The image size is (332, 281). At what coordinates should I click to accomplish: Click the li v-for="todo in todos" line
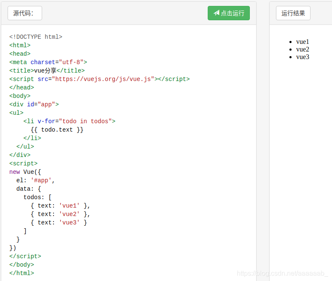pyautogui.click(x=69, y=121)
